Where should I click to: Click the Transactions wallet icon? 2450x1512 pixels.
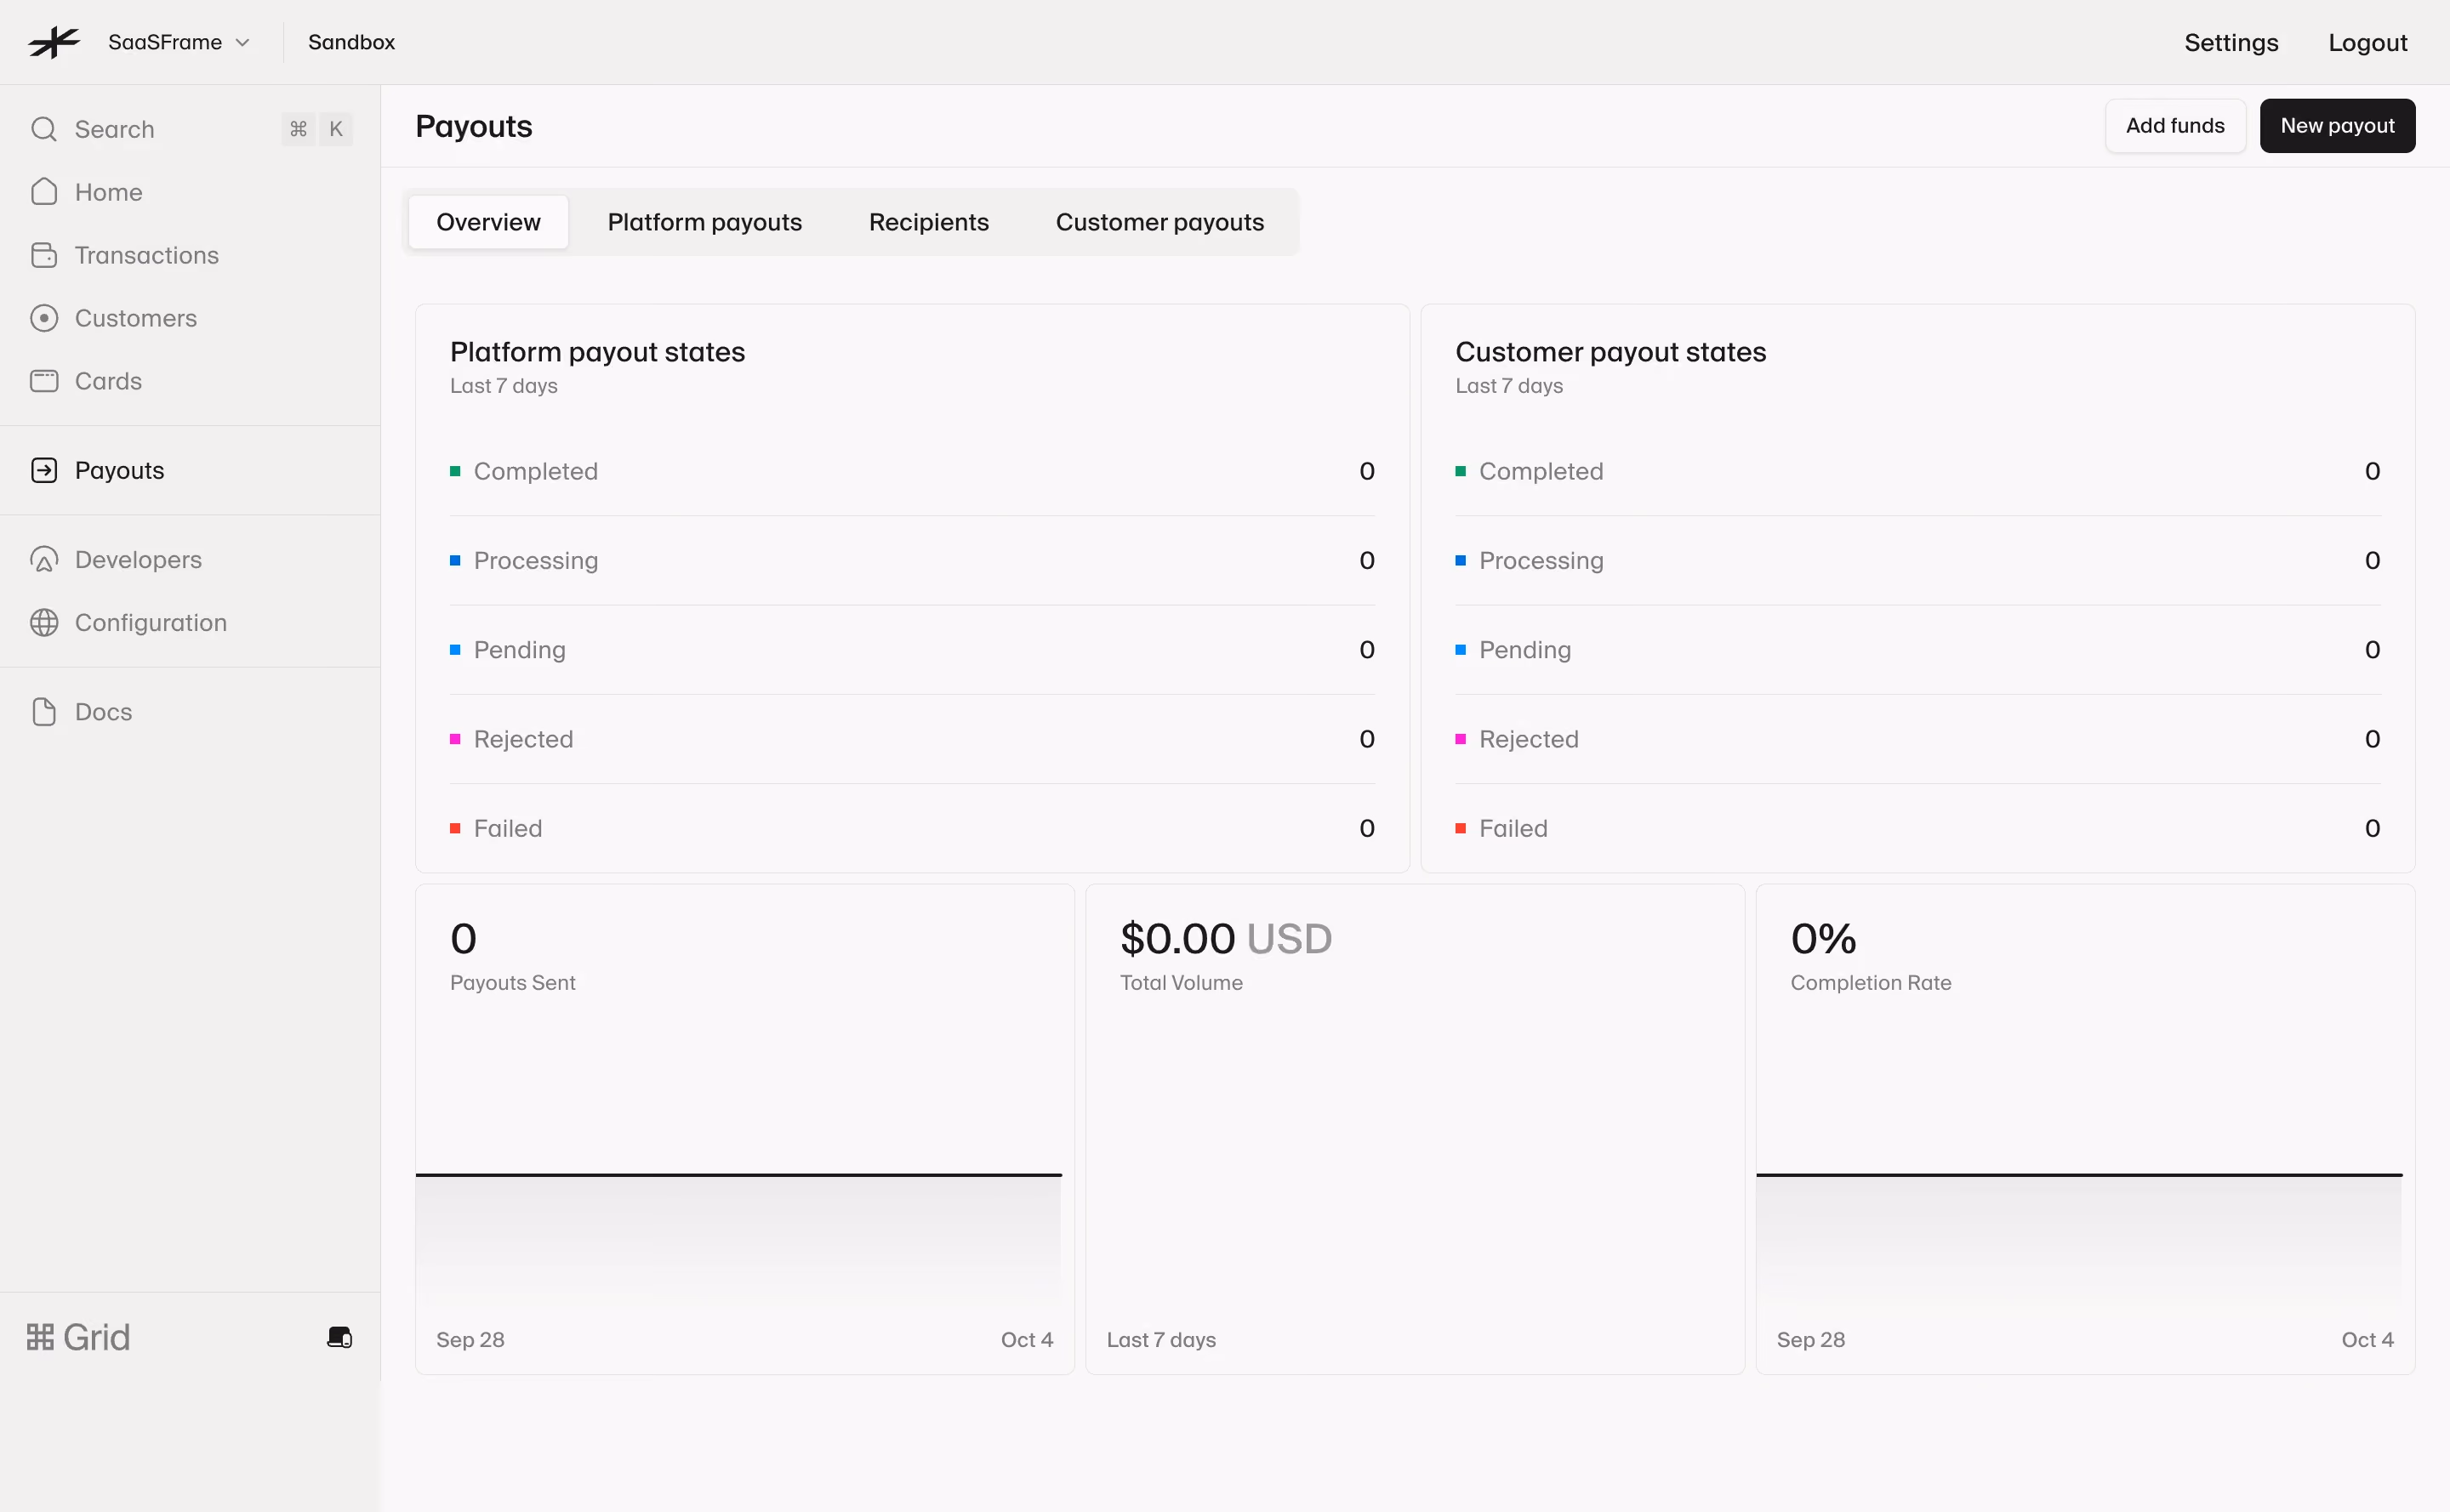[x=44, y=255]
